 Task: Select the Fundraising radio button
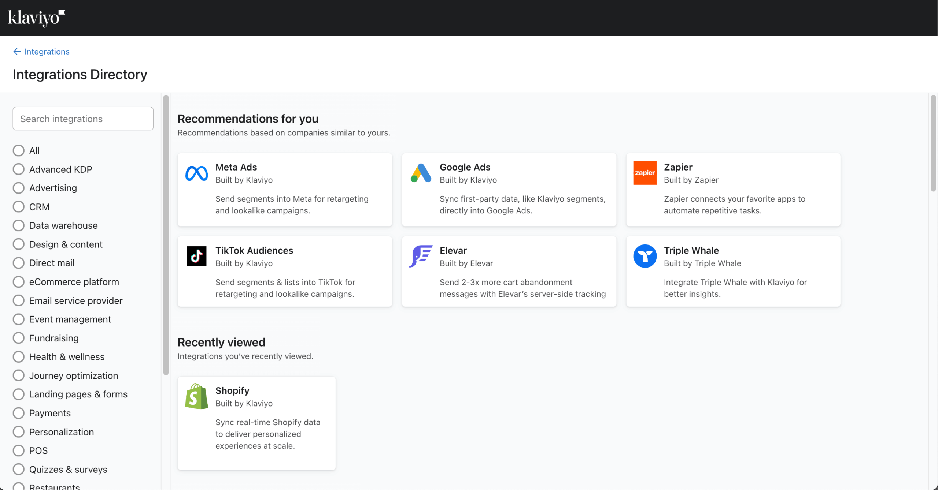pos(19,338)
